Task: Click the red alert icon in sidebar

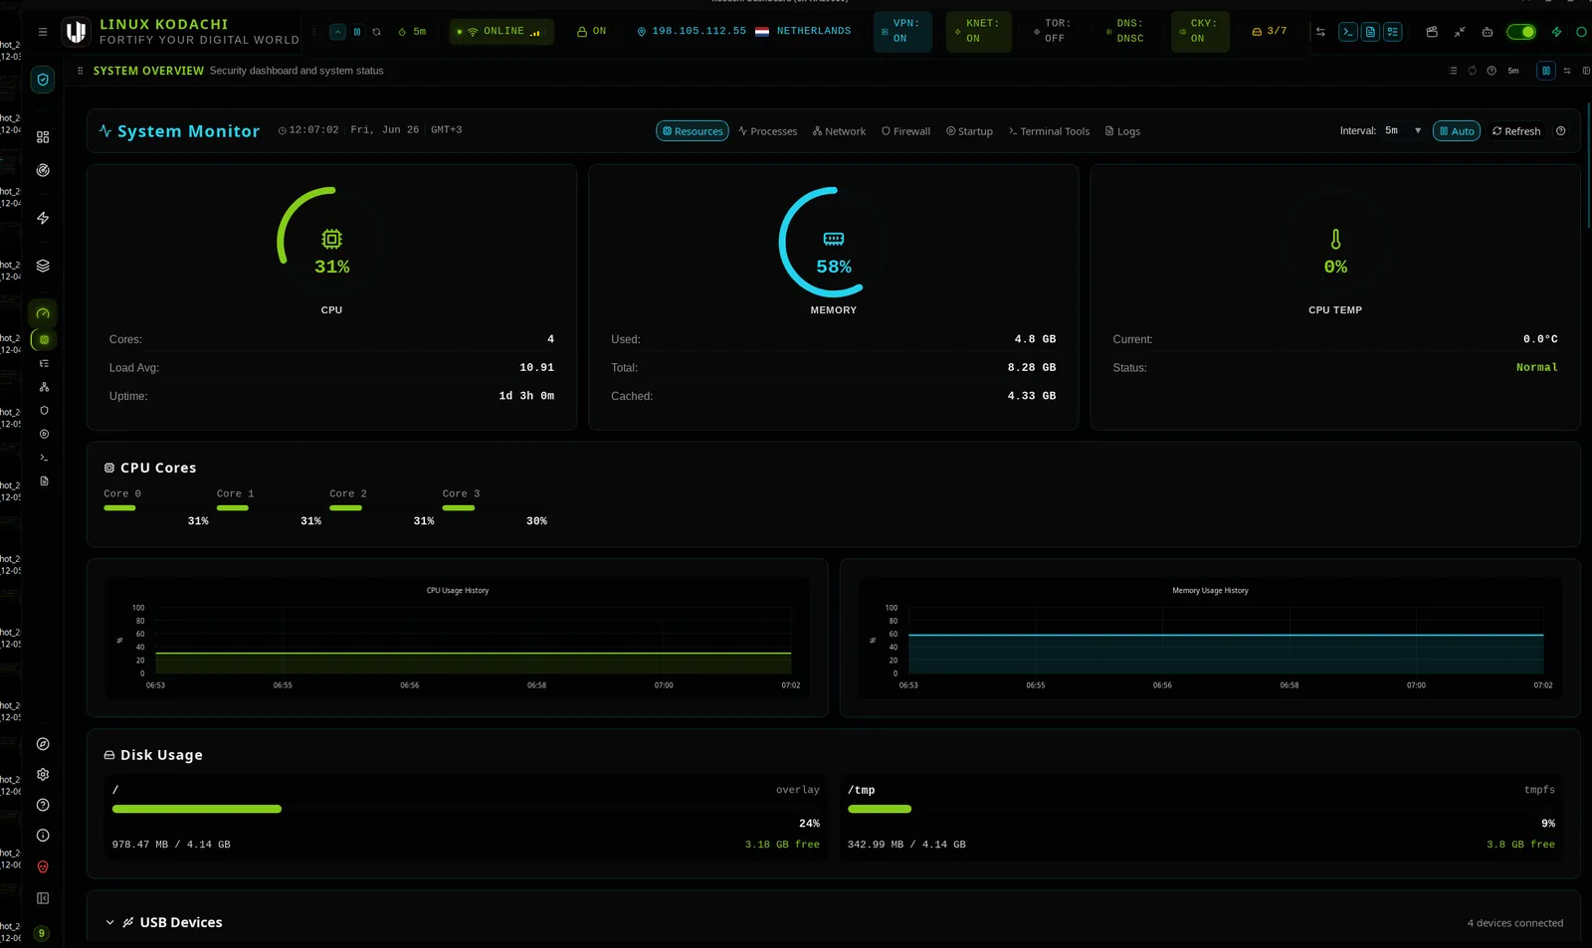Action: click(43, 867)
